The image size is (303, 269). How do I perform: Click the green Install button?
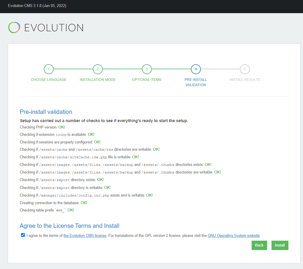(280, 245)
